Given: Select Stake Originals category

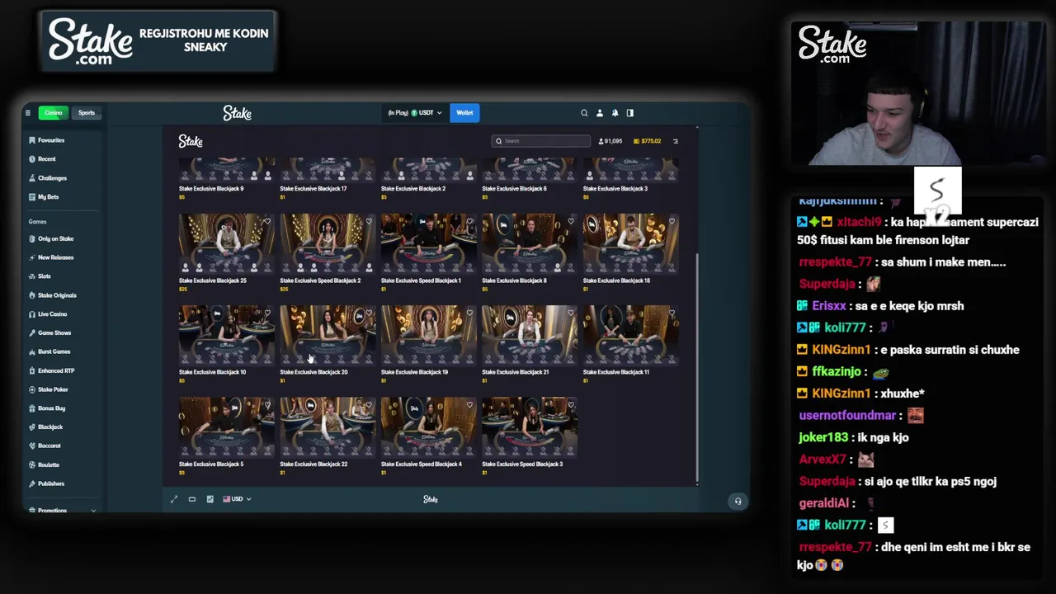Looking at the screenshot, I should (x=53, y=295).
